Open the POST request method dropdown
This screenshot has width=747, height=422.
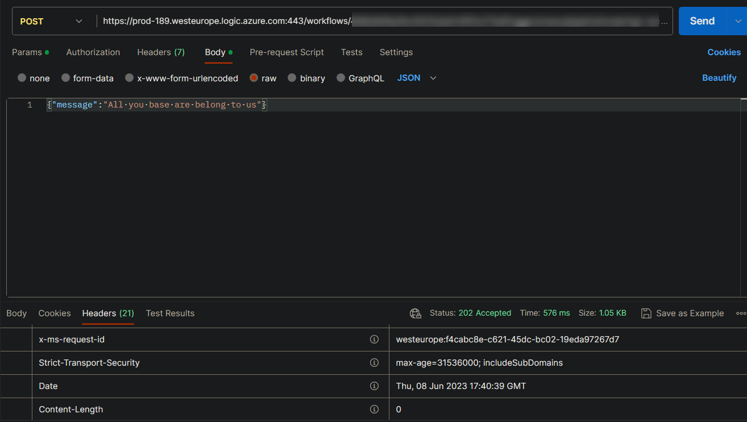pos(50,21)
